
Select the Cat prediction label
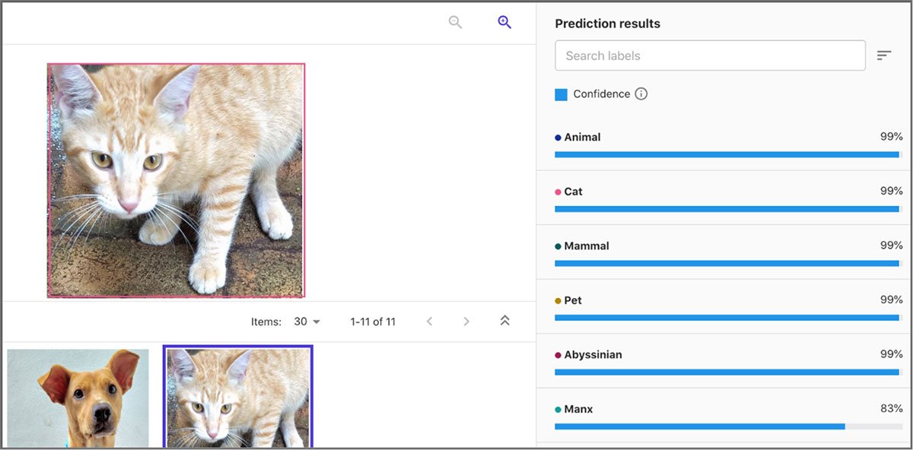point(573,192)
